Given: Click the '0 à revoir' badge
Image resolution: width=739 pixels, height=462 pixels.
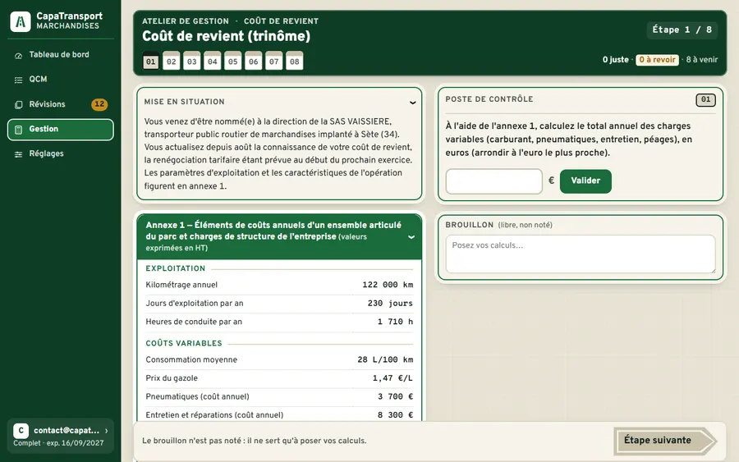Looking at the screenshot, I should [657, 60].
